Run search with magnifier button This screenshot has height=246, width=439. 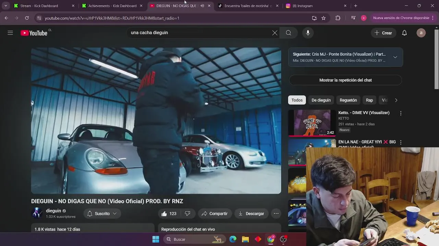(x=288, y=33)
